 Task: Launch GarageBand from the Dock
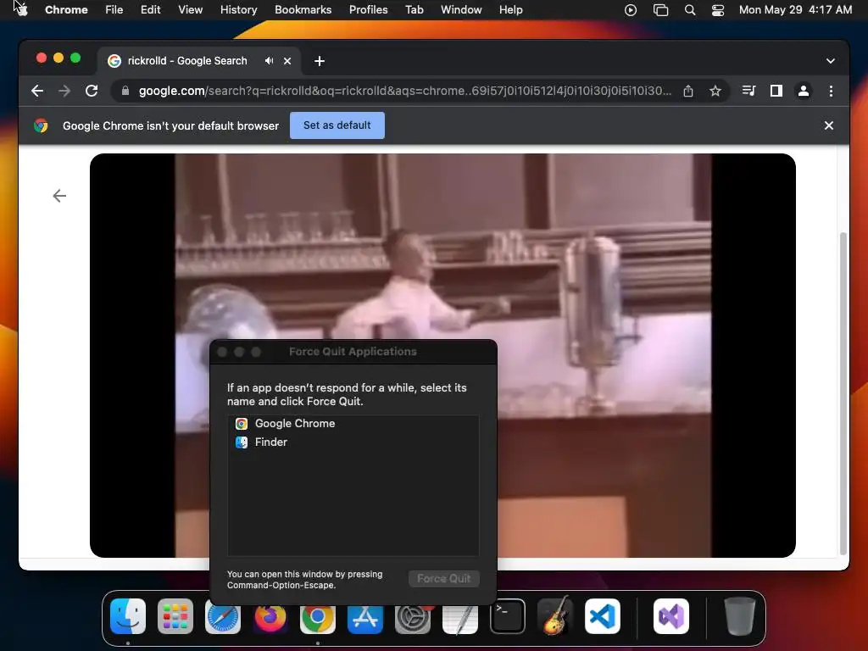point(555,616)
